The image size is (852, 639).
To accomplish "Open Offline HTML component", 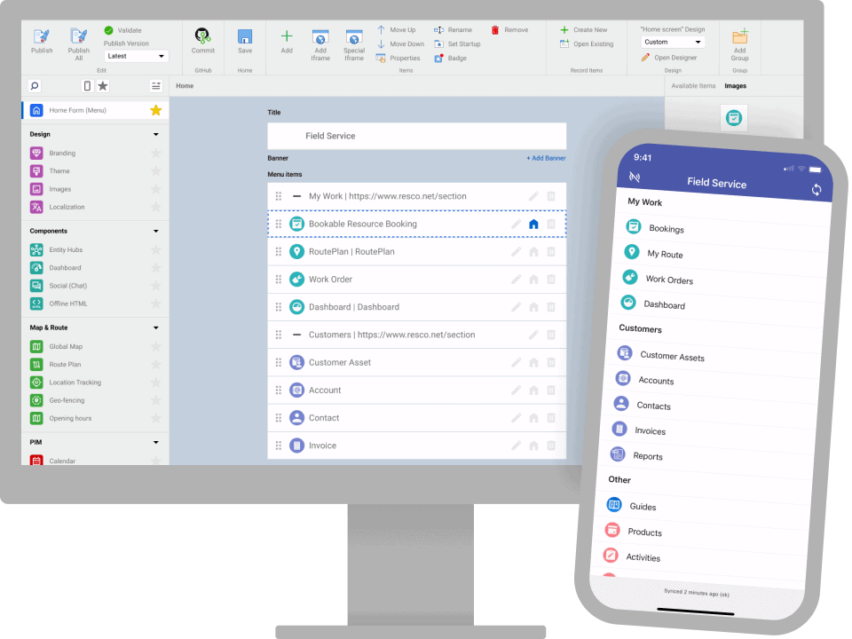I will click(x=68, y=304).
